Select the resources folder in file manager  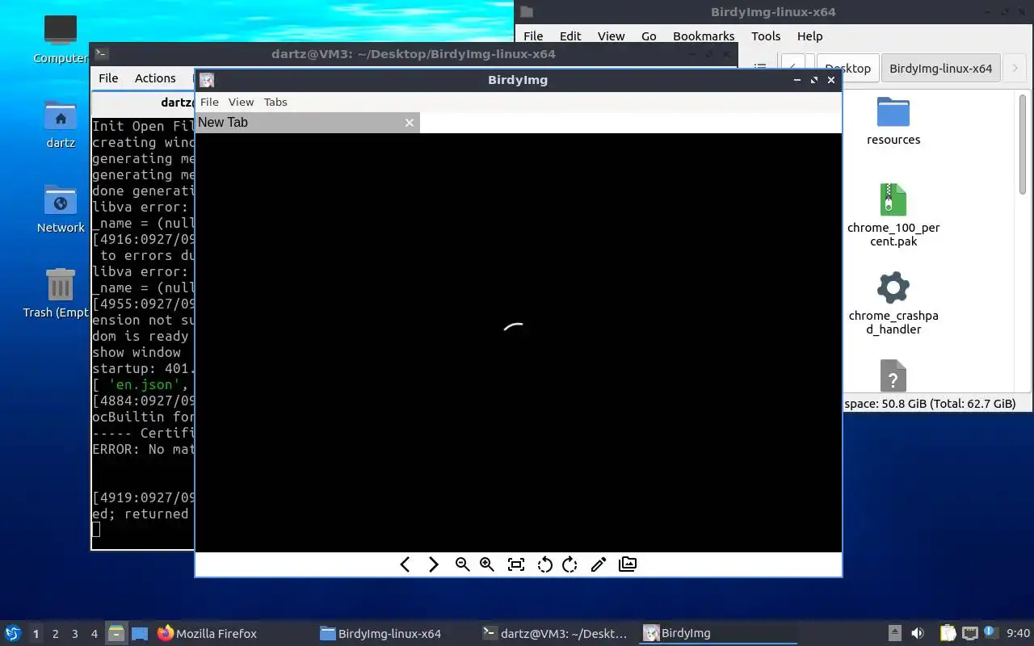(893, 121)
